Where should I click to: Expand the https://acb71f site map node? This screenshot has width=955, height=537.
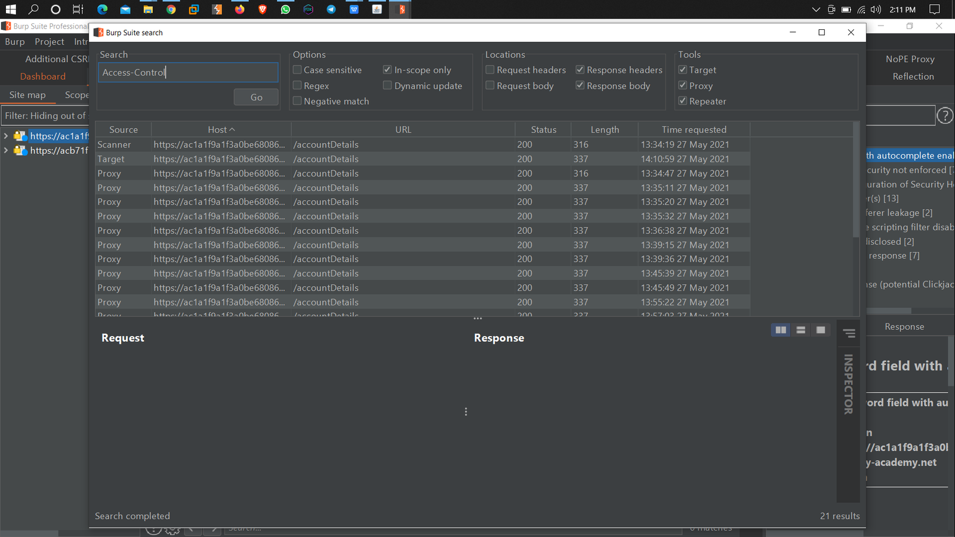(6, 150)
